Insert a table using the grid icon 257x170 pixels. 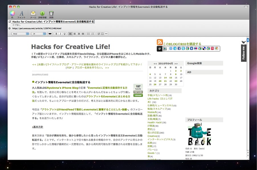[102, 34]
